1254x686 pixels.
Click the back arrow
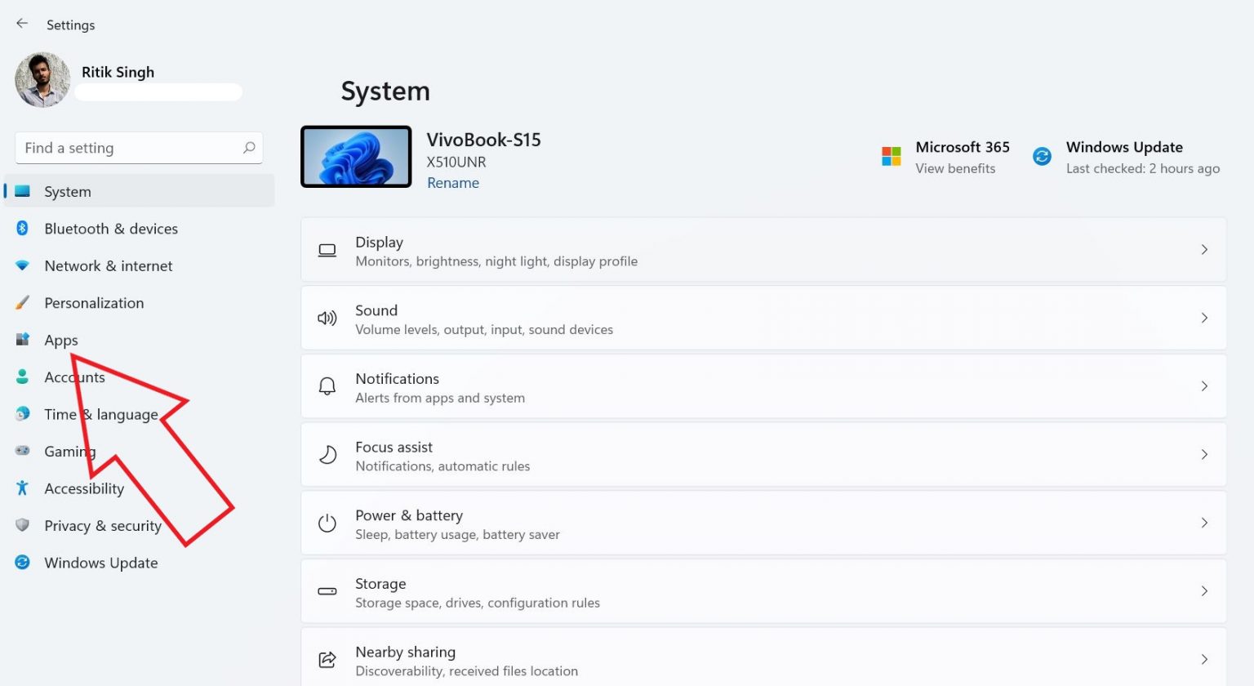click(21, 23)
